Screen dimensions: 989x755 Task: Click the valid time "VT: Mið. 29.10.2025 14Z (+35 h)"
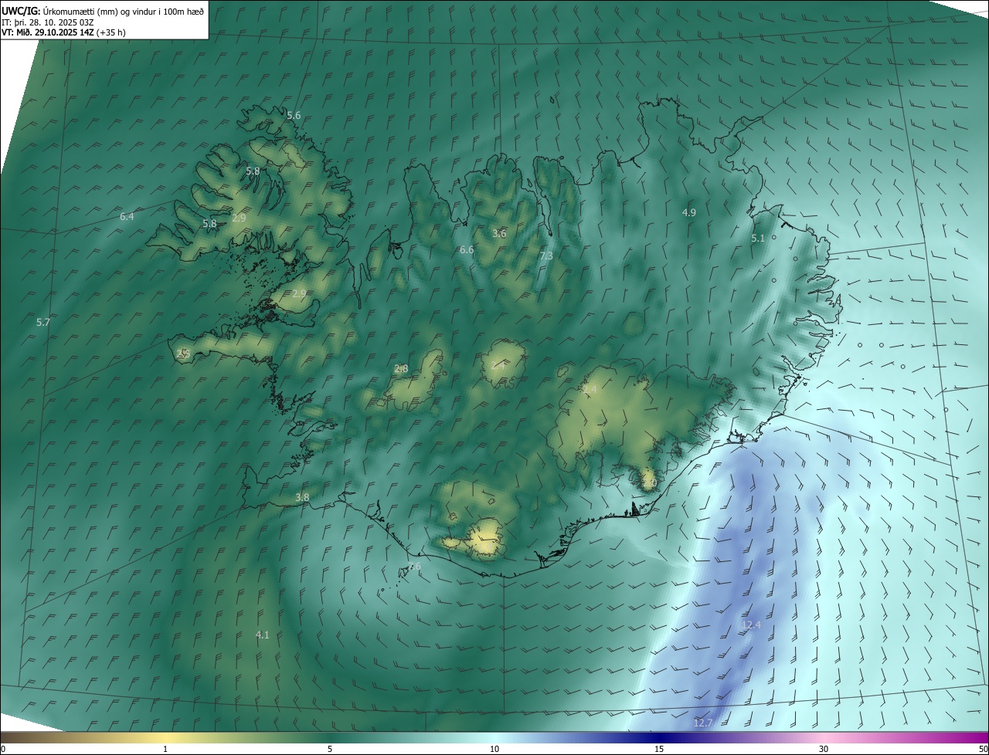pos(63,32)
